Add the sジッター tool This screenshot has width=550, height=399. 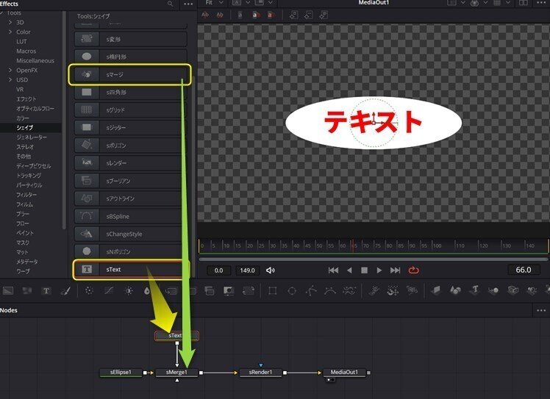point(130,128)
